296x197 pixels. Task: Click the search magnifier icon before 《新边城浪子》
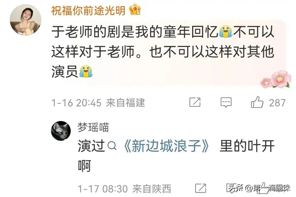pyautogui.click(x=112, y=146)
